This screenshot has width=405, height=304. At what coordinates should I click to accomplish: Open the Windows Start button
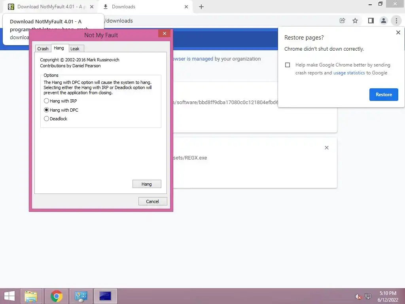click(9, 296)
